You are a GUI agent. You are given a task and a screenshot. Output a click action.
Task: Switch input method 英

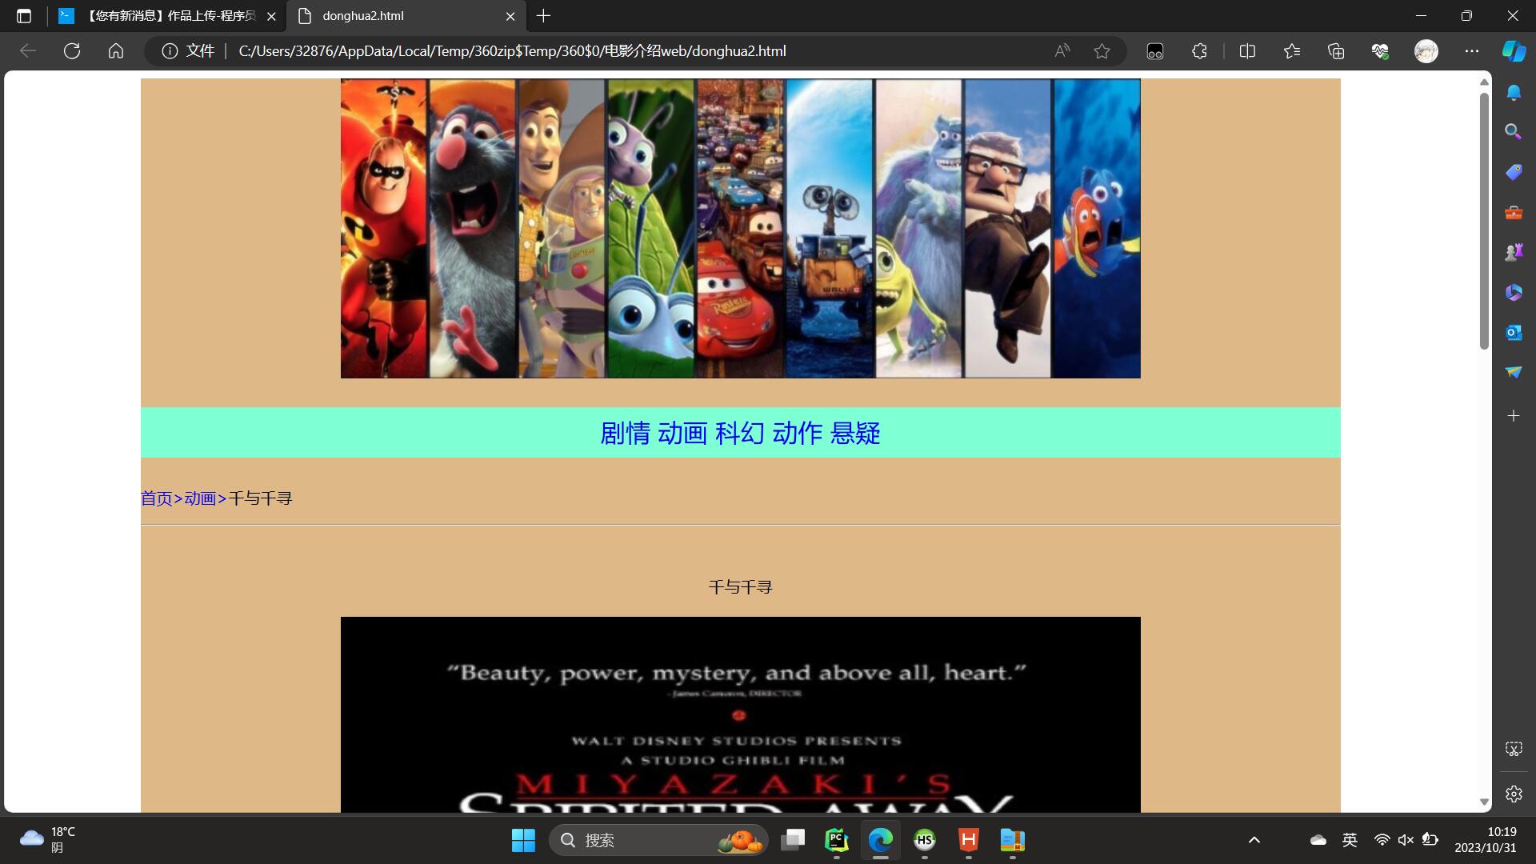[x=1350, y=840]
